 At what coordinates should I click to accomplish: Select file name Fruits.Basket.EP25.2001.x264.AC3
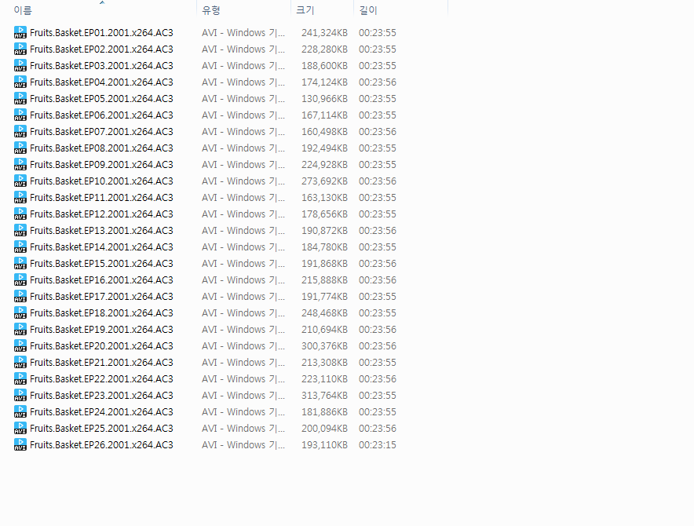pos(101,429)
